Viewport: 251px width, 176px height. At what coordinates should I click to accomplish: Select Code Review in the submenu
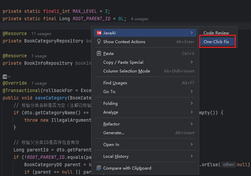point(216,33)
